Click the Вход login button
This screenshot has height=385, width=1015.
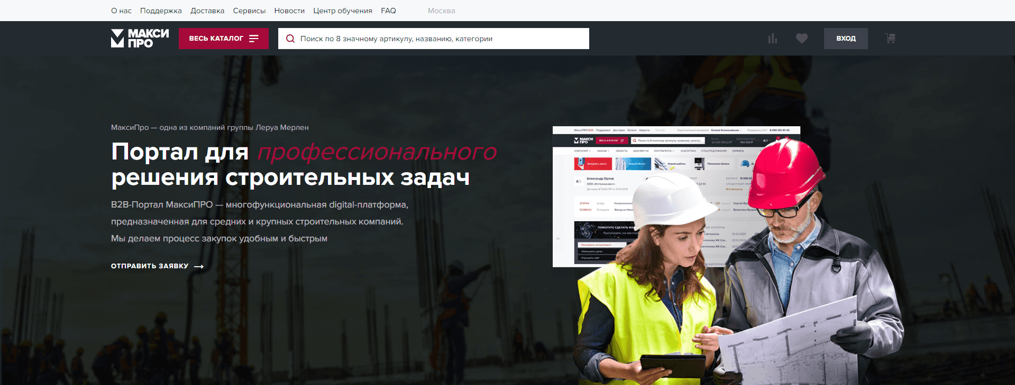click(x=846, y=39)
